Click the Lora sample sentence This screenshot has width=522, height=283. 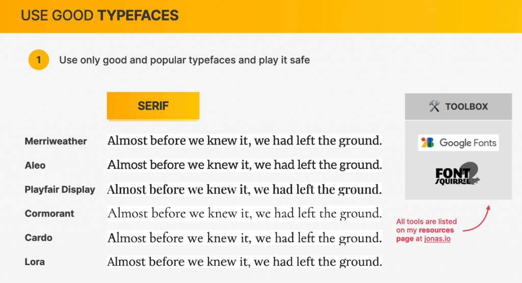(244, 262)
